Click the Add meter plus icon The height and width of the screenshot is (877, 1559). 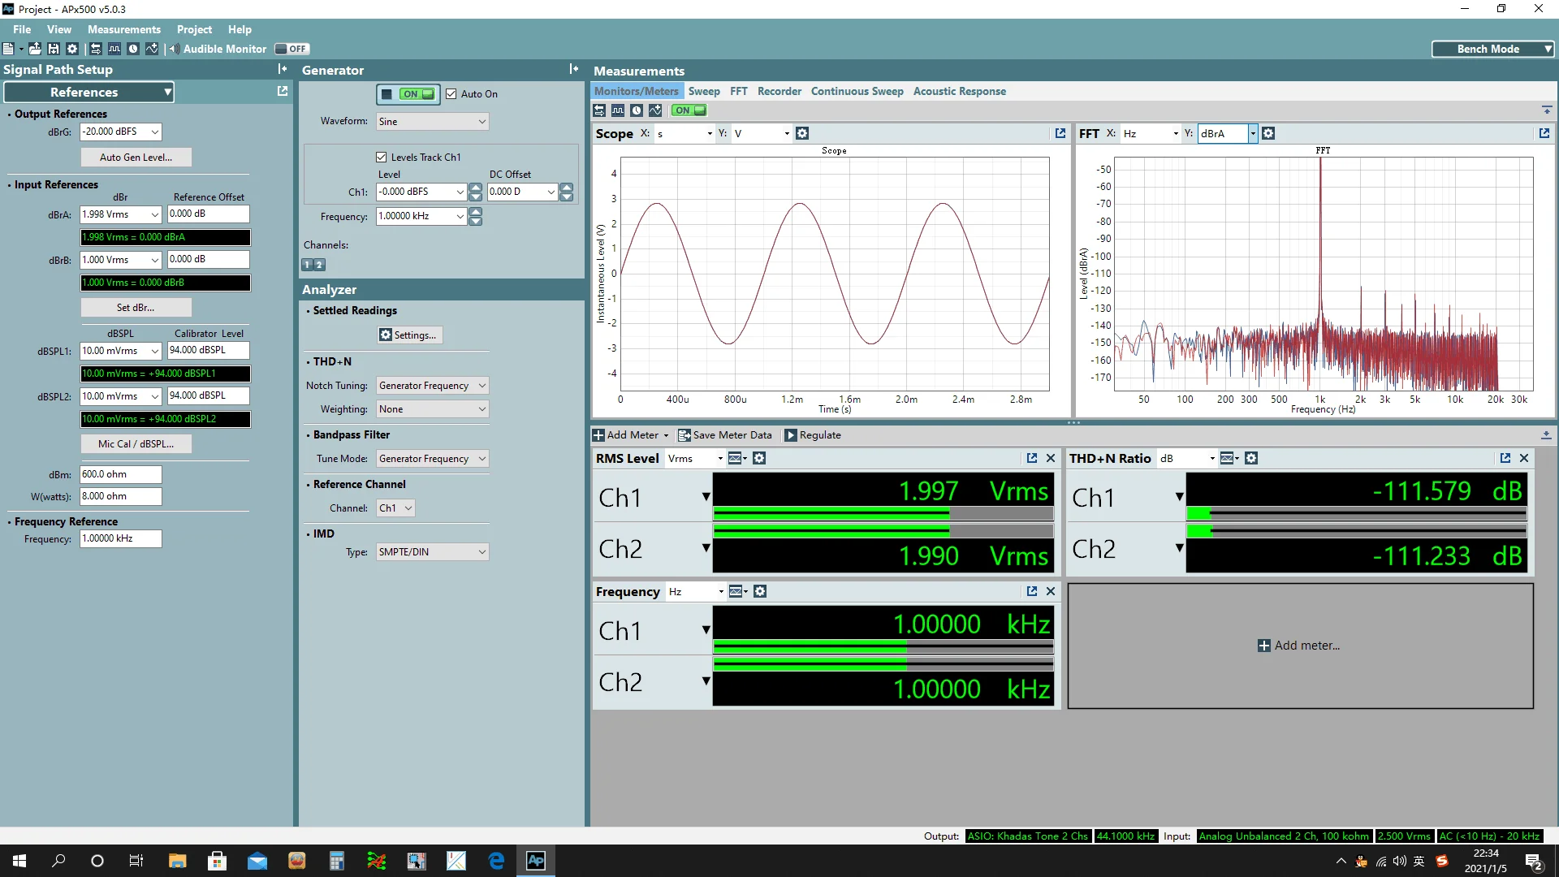point(1263,646)
